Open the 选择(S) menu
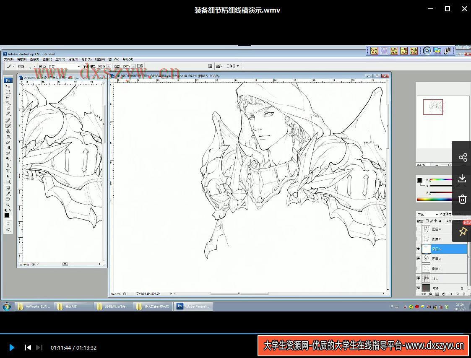This screenshot has height=358, width=471. (x=60, y=60)
